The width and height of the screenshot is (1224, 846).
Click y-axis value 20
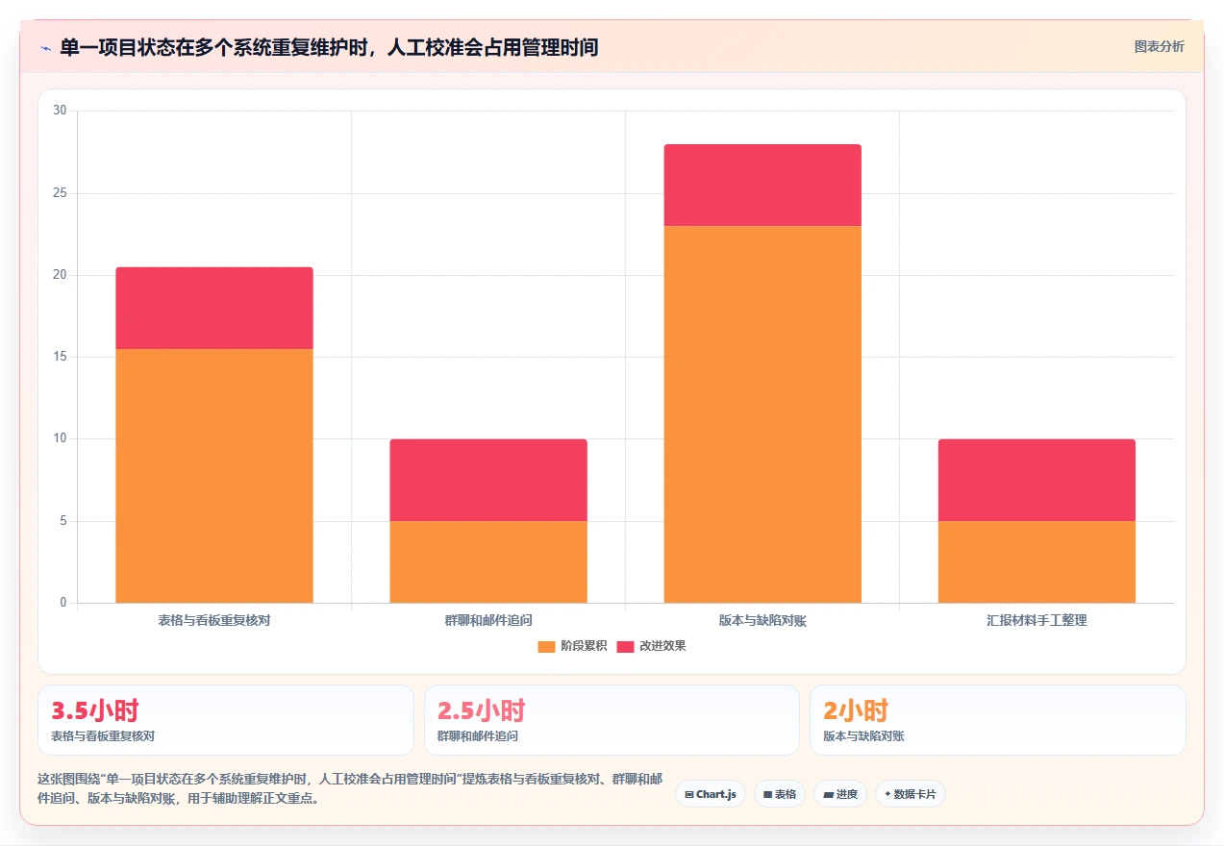click(60, 275)
